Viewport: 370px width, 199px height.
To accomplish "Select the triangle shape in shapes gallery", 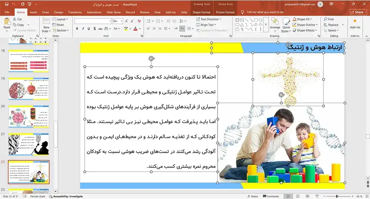I will point(242,25).
